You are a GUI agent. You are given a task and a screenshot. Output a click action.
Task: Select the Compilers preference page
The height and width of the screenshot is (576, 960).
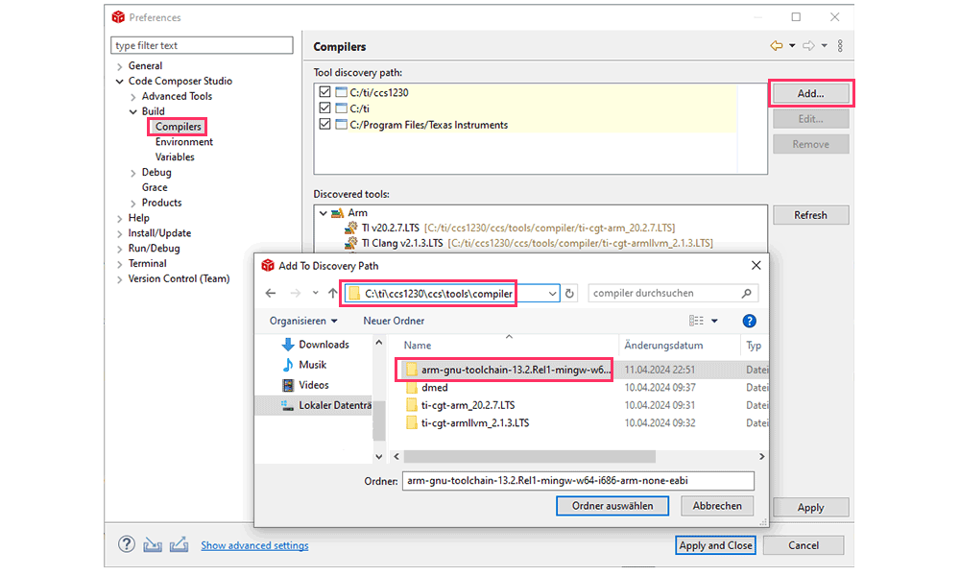tap(178, 127)
